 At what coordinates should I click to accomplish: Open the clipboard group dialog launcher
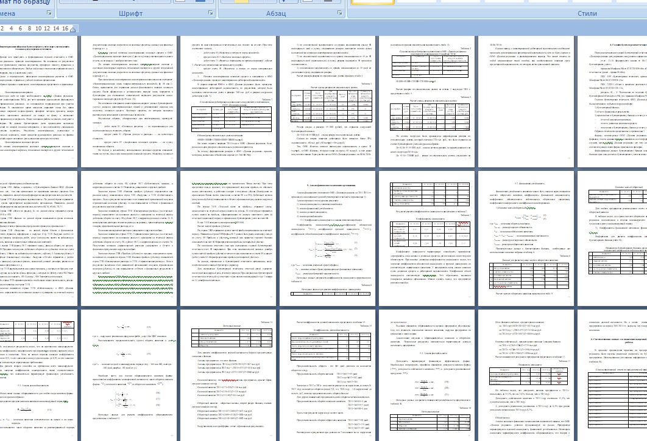click(49, 13)
